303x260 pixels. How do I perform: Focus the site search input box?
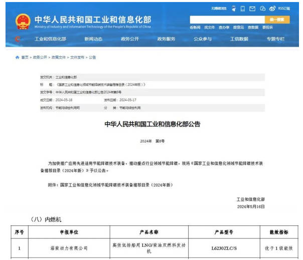click(x=227, y=20)
